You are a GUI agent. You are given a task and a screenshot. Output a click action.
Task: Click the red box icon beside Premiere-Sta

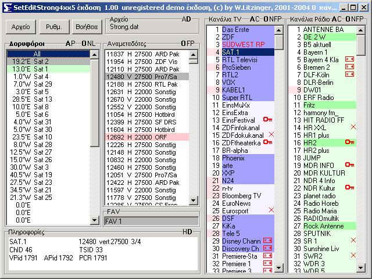point(267,256)
